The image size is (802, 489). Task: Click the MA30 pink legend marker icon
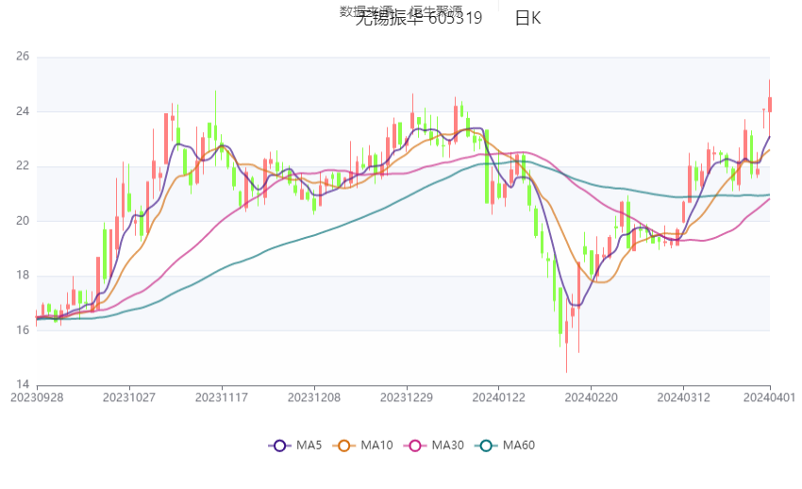(414, 446)
